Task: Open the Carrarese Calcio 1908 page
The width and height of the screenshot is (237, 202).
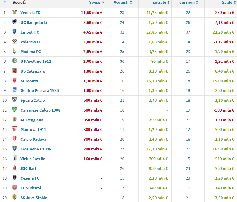Action: [x=40, y=110]
